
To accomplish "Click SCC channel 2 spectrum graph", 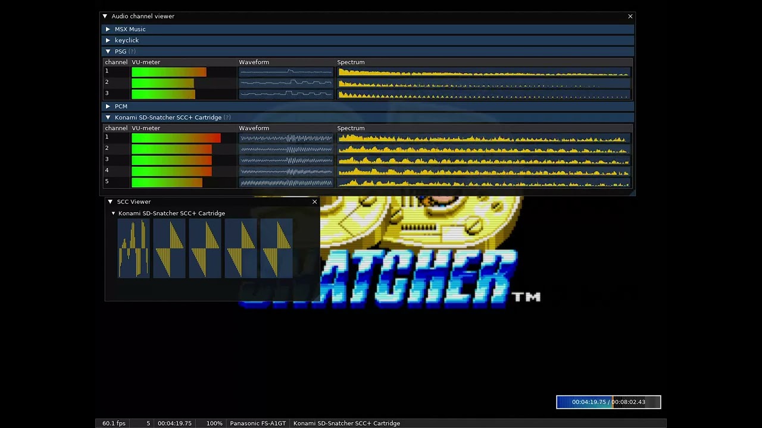I will (x=483, y=149).
